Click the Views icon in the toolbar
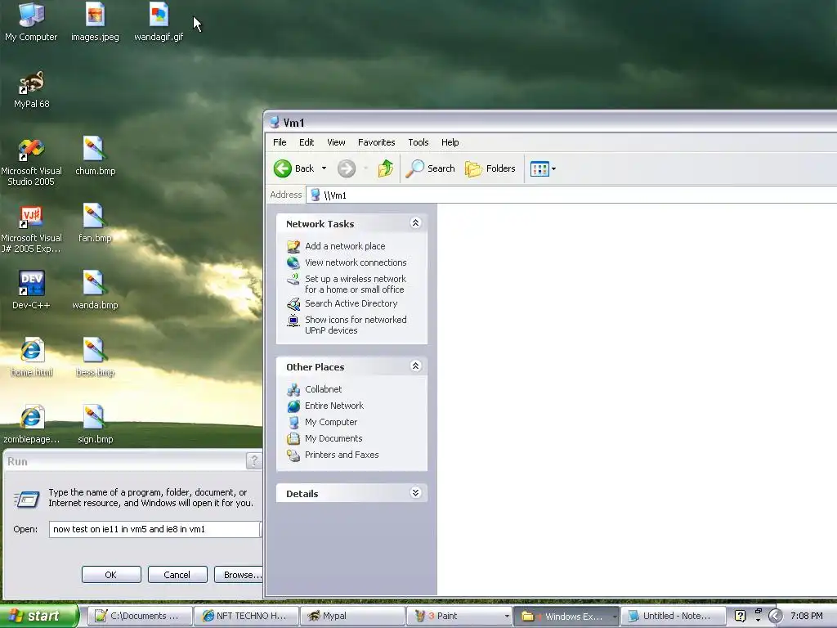This screenshot has height=628, width=837. coord(539,168)
